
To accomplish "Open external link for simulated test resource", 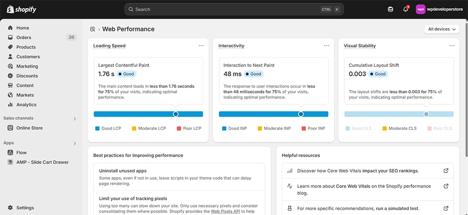I will tap(446, 208).
